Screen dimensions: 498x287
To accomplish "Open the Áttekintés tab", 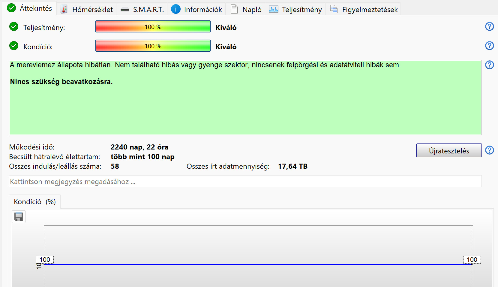I will [30, 8].
